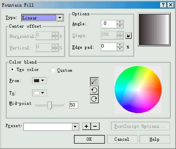
Task: Open the Type dropdown showing Linear
Action: click(x=60, y=18)
